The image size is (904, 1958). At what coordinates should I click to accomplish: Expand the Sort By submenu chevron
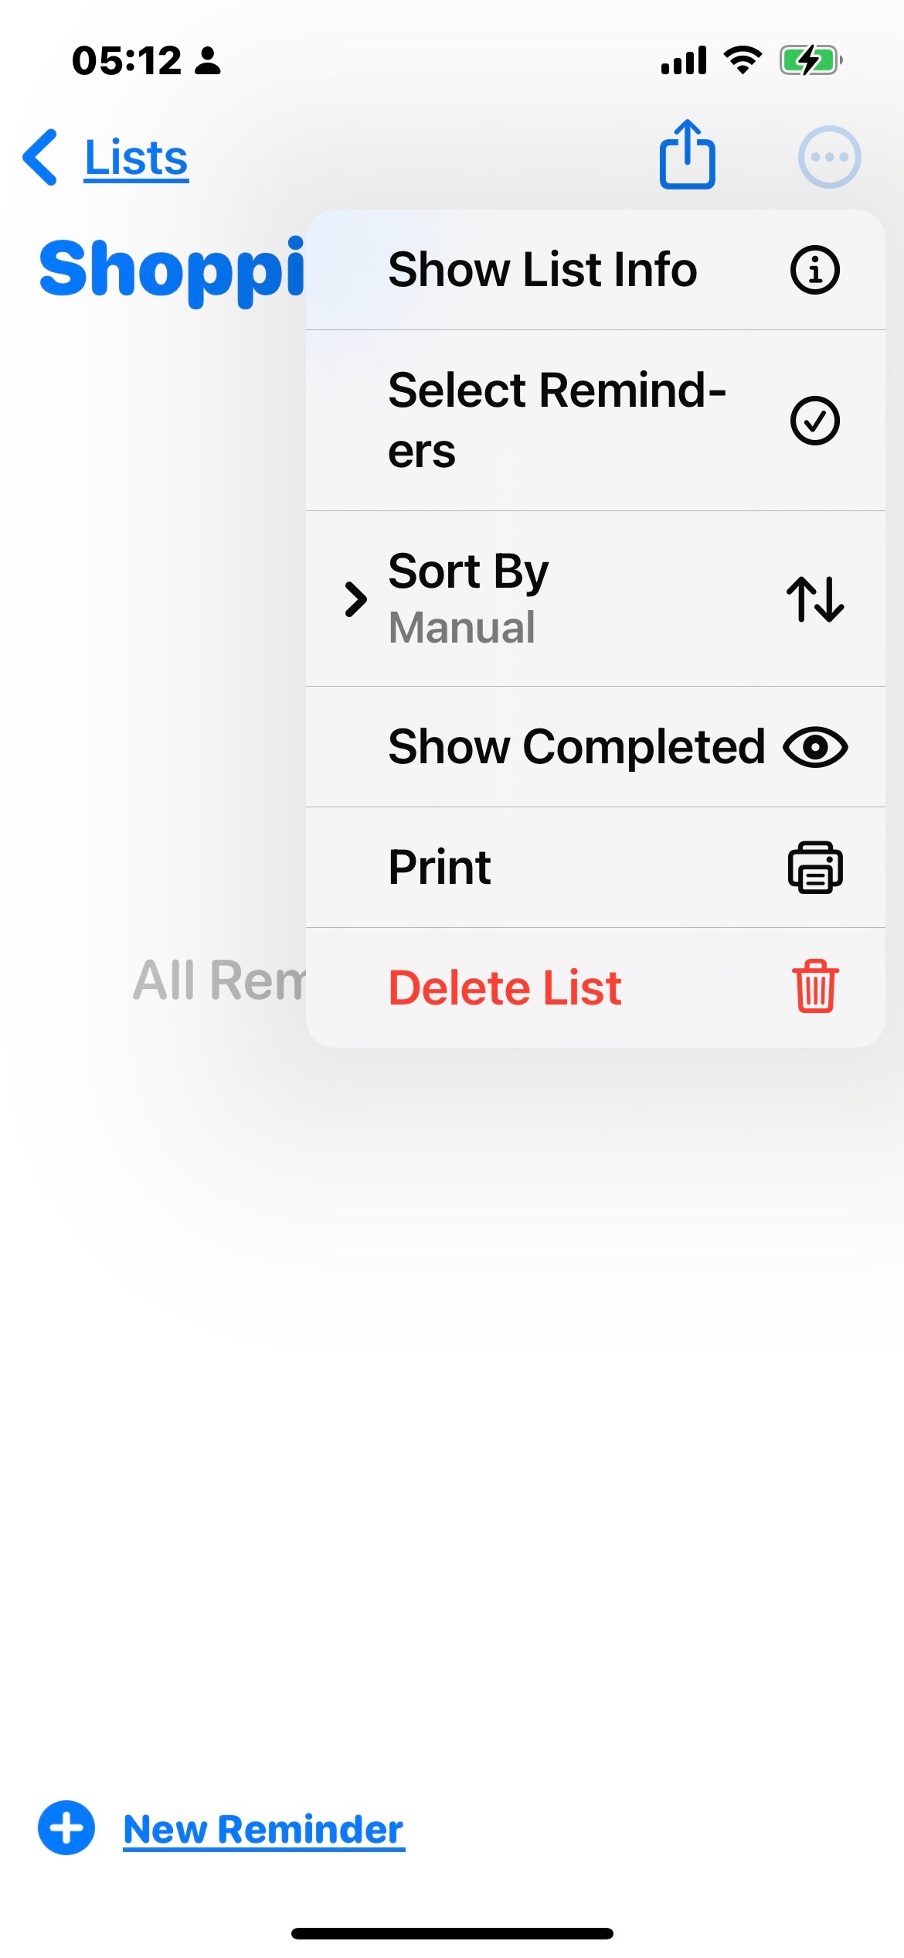tap(357, 597)
